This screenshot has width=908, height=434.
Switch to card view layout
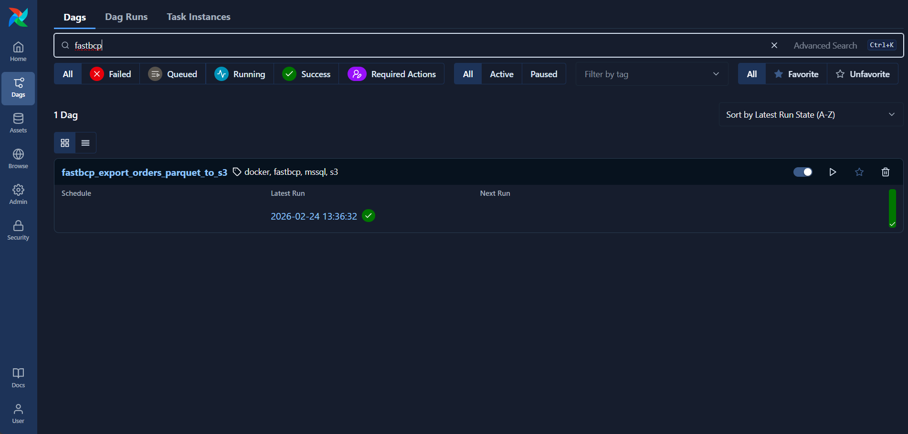click(x=64, y=142)
